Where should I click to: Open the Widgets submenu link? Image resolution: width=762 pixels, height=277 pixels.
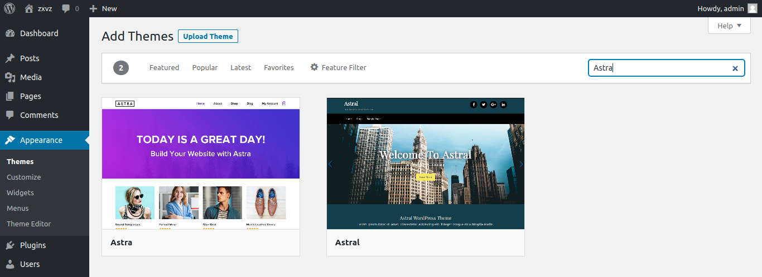(x=20, y=192)
